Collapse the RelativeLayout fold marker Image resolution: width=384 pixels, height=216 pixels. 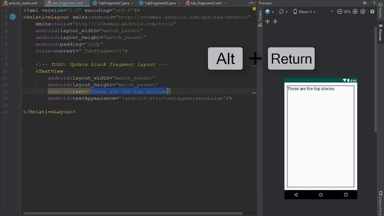[x=21, y=17]
